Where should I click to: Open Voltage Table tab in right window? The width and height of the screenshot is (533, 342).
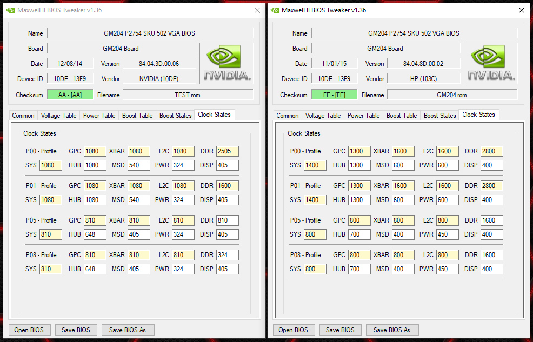click(323, 116)
